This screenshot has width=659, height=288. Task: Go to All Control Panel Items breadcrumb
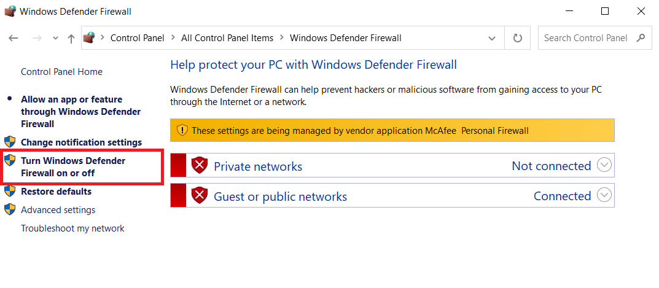point(227,38)
